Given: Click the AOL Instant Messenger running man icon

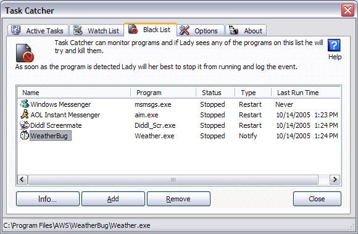Looking at the screenshot, I should (25, 114).
